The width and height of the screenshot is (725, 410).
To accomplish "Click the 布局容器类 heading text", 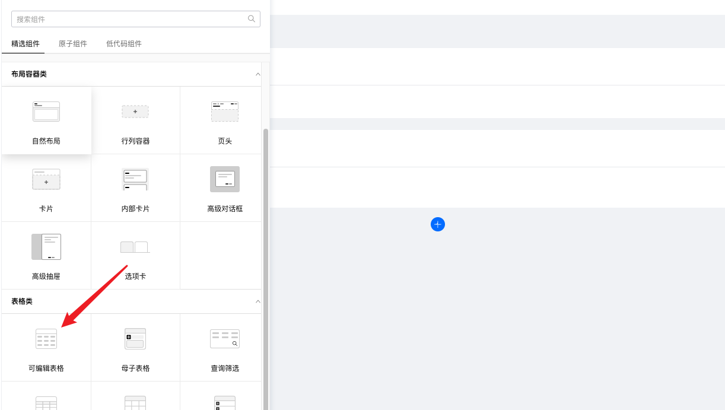I will (29, 74).
